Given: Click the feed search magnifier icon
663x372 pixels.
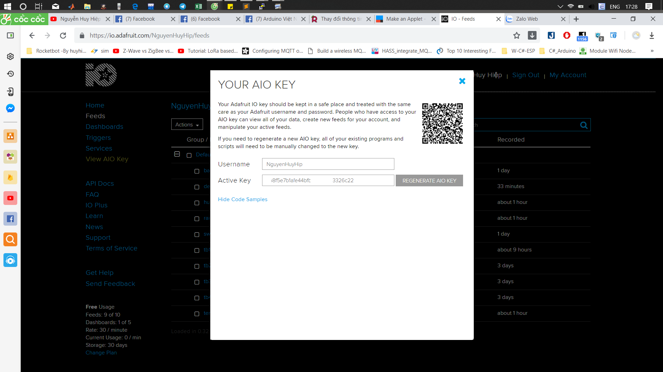Looking at the screenshot, I should click(584, 125).
